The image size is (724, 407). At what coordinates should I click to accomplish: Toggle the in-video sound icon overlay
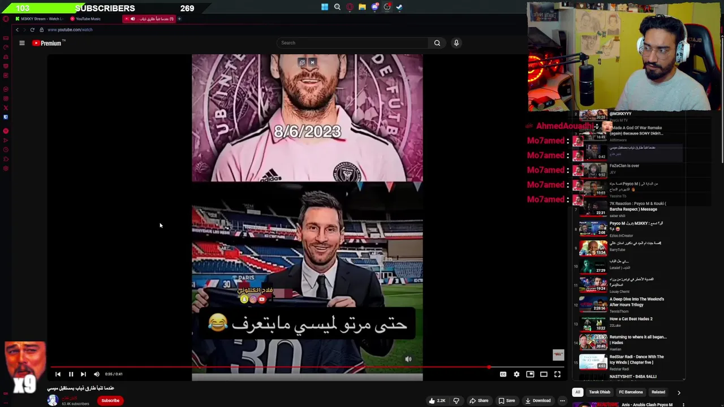click(x=408, y=359)
